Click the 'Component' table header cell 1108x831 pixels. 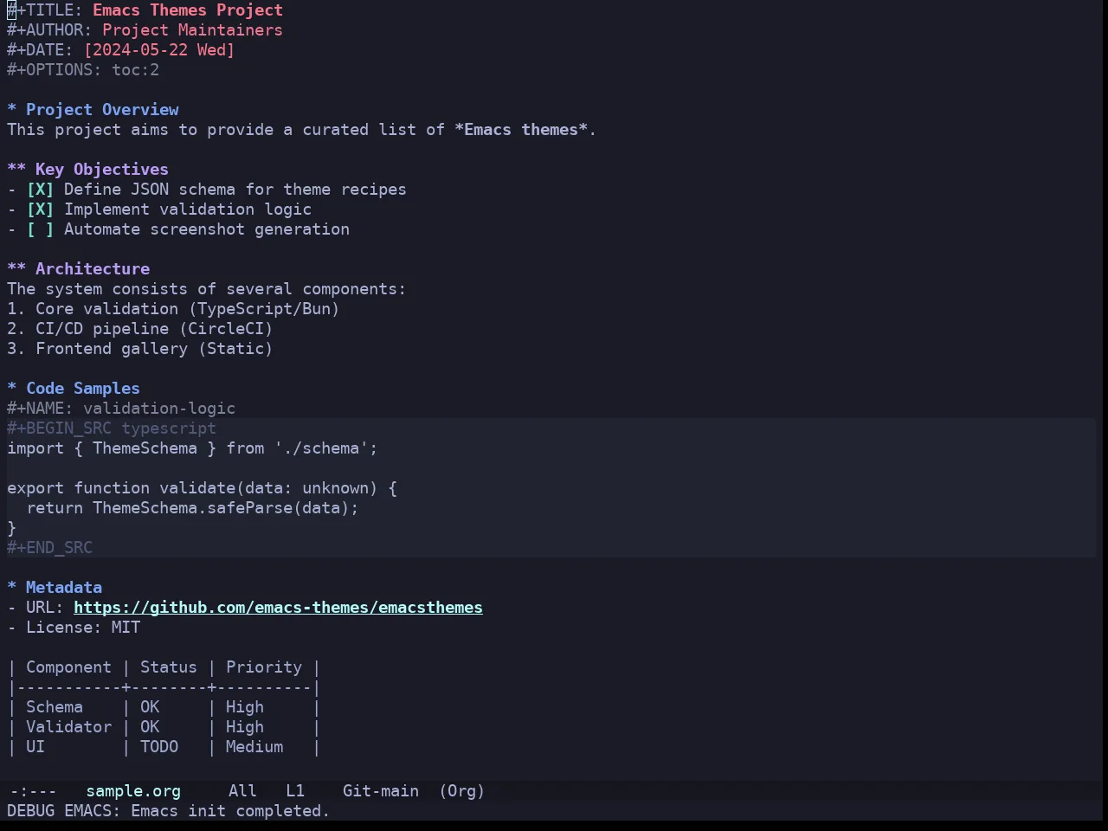pos(68,667)
